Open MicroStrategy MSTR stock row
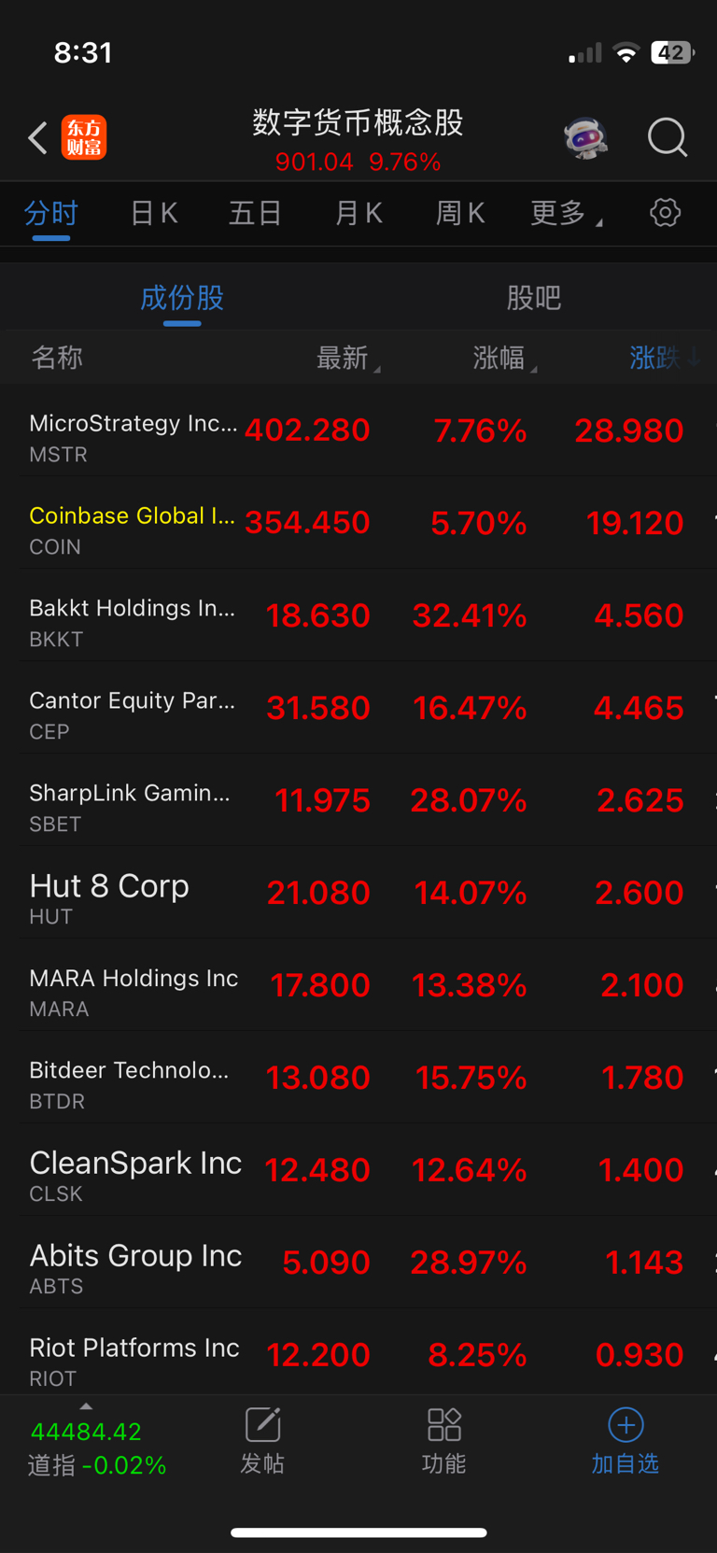 tap(358, 431)
